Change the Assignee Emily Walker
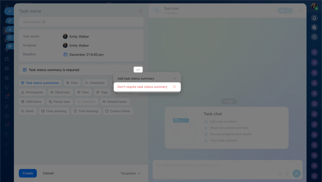This screenshot has height=182, width=322. click(x=79, y=46)
